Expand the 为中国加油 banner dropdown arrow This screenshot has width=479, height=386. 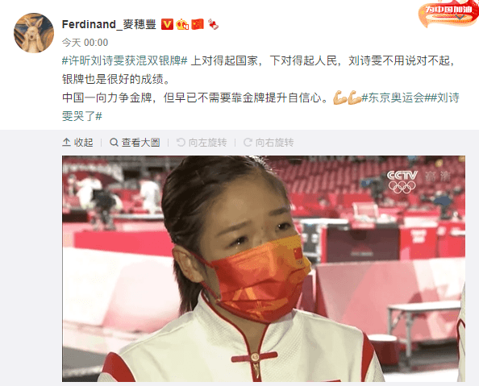pos(460,17)
